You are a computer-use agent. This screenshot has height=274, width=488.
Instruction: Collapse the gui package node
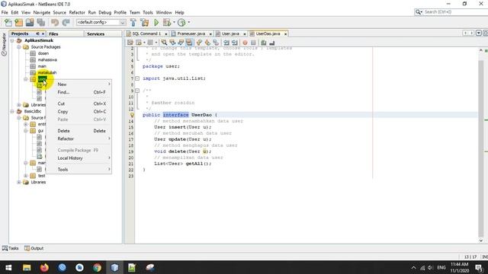pos(26,131)
